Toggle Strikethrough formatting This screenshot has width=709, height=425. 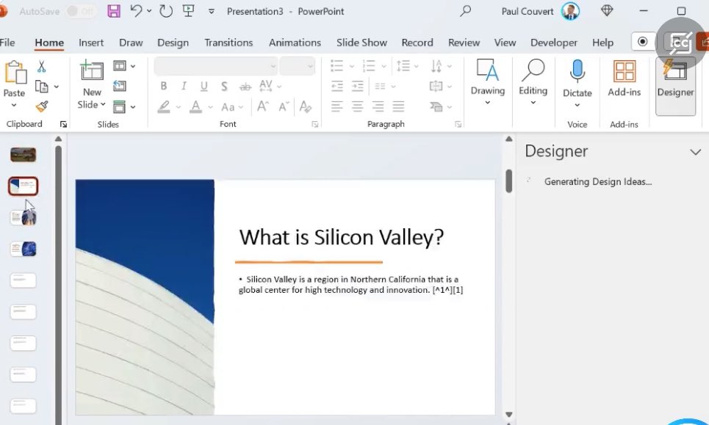click(245, 87)
